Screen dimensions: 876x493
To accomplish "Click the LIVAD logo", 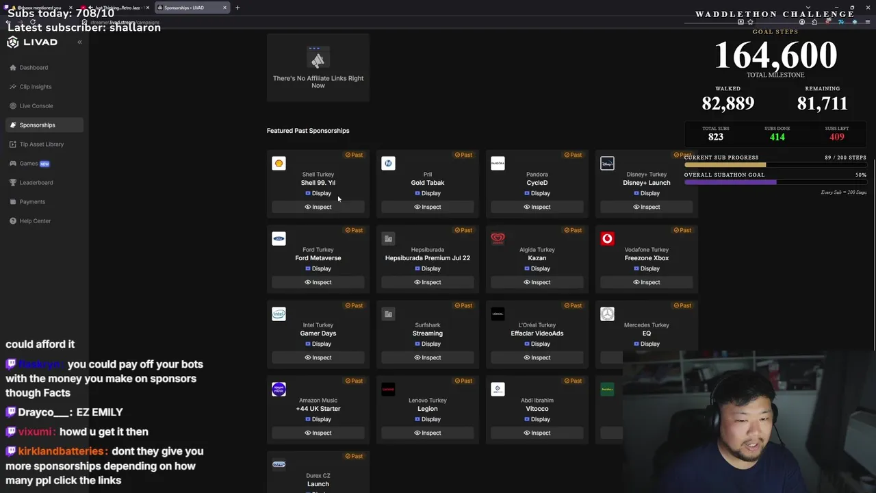I will point(32,42).
